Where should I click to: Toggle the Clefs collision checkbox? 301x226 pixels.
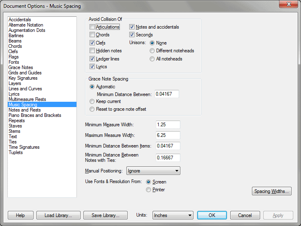tap(92, 43)
